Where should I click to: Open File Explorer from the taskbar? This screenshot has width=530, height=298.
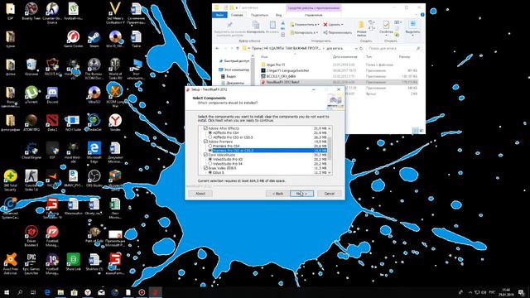pos(60,292)
